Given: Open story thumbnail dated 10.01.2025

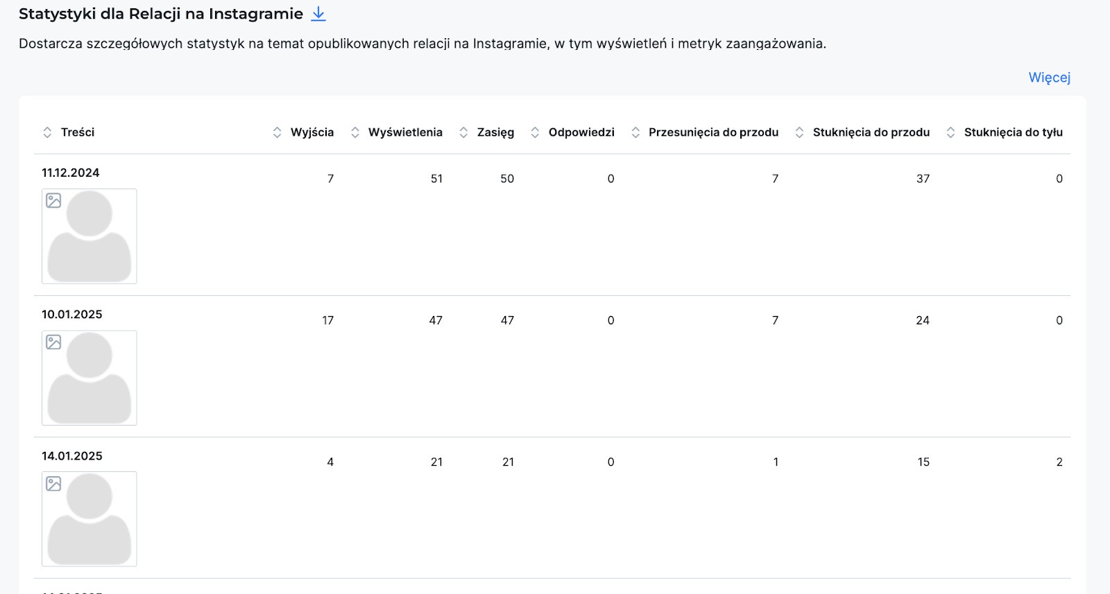Looking at the screenshot, I should pyautogui.click(x=89, y=378).
